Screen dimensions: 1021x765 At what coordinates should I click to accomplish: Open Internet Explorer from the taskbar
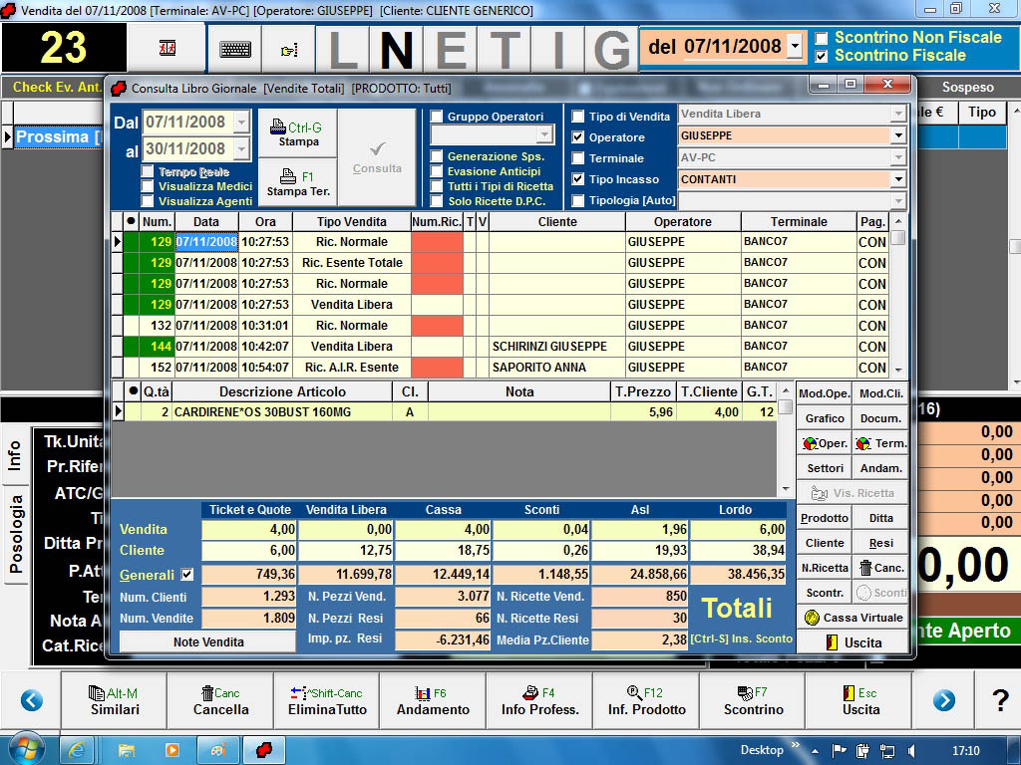pos(77,749)
